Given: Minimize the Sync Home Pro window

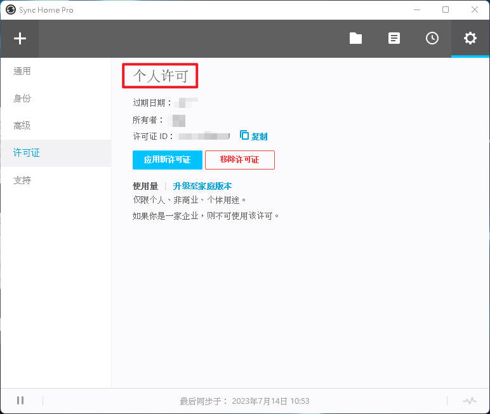Looking at the screenshot, I should pyautogui.click(x=417, y=10).
